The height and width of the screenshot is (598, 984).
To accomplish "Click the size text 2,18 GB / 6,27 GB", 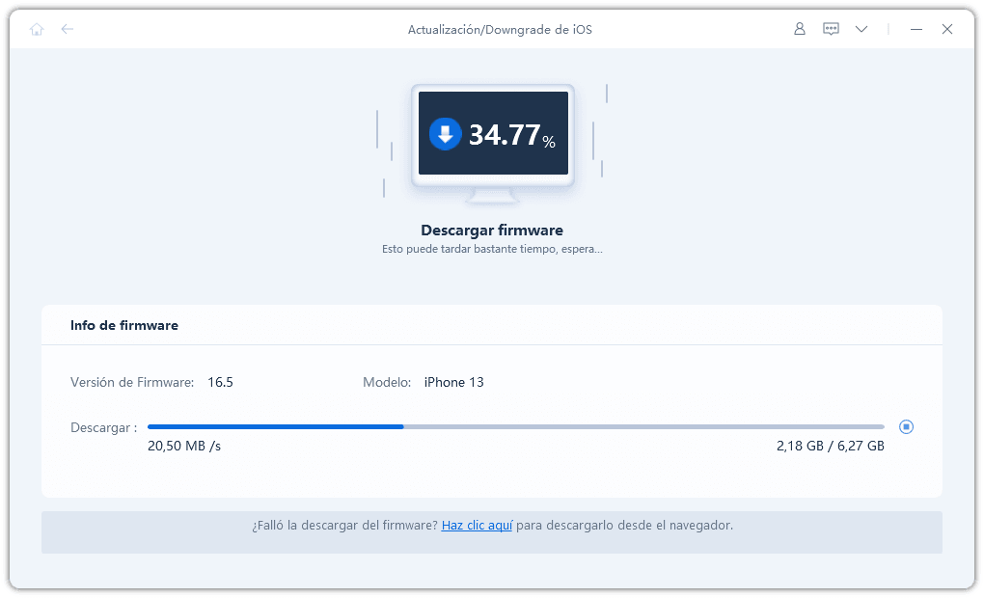I will [831, 447].
